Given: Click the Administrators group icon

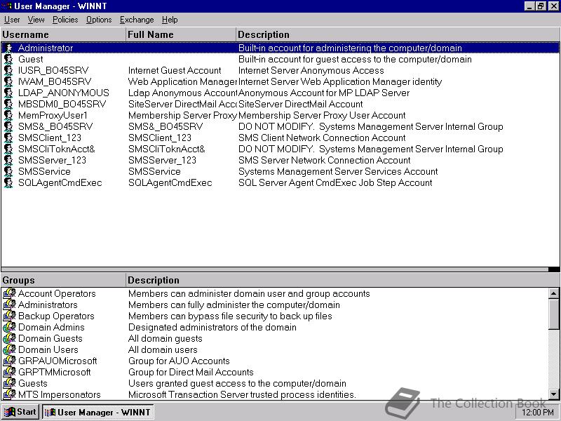Looking at the screenshot, I should pyautogui.click(x=9, y=305).
